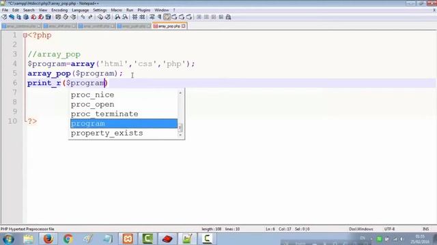437x245 pixels.
Task: Click the Save All toolbar icon
Action: click(26, 17)
